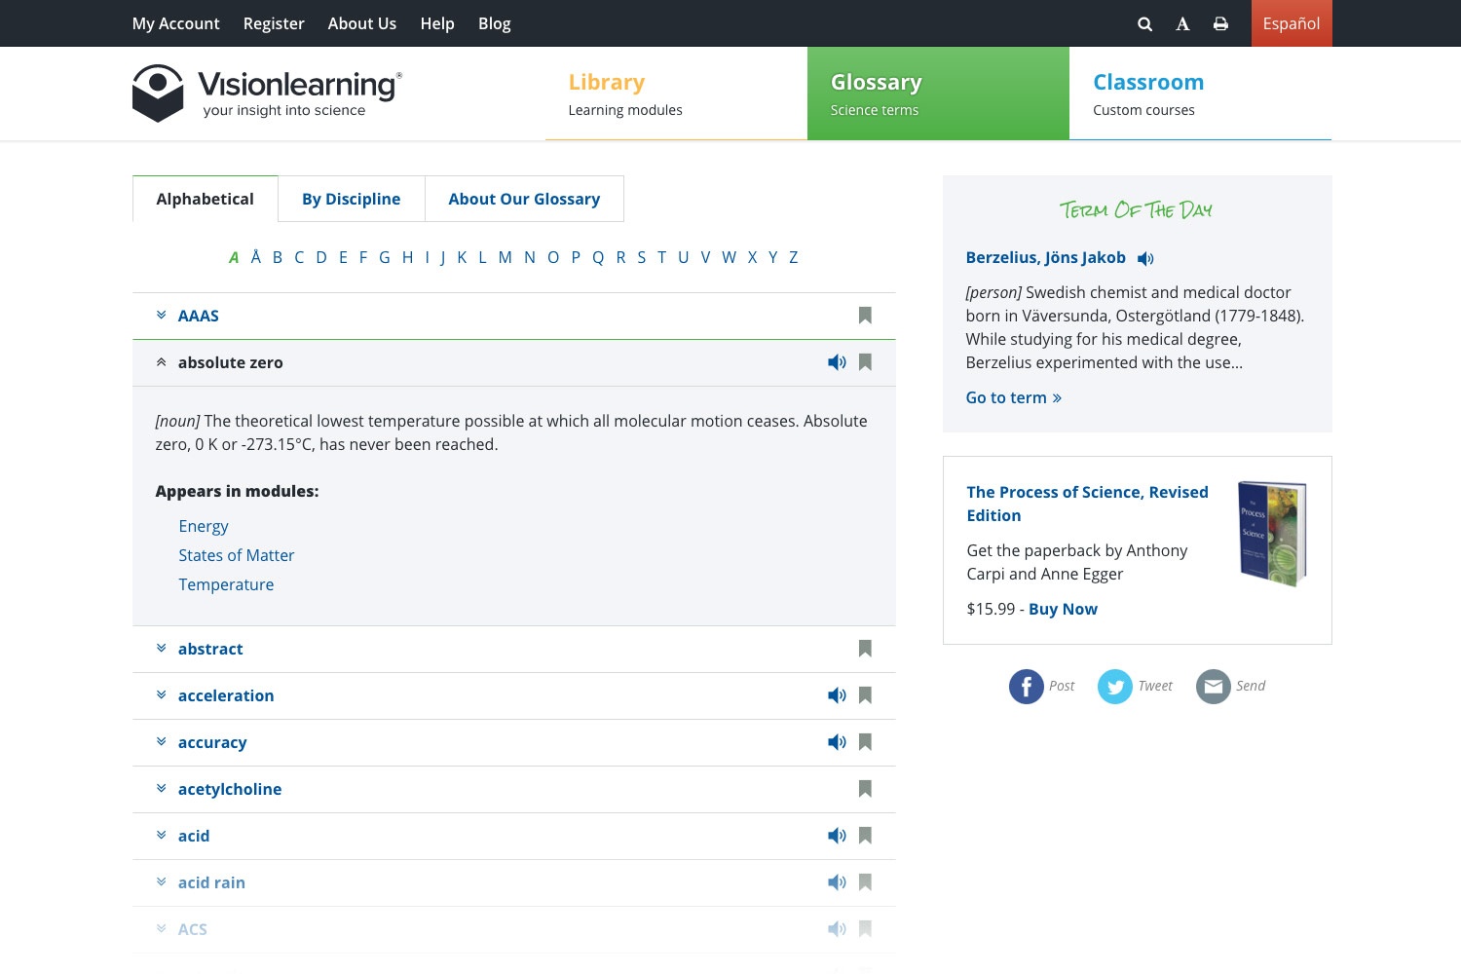Bookmark the AAAS term

865,316
